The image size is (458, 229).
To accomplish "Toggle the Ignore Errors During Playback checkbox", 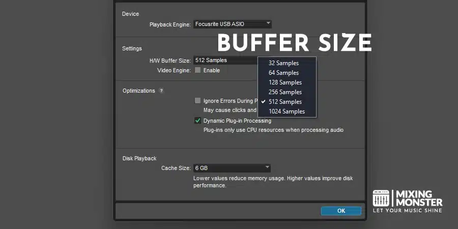I will point(197,101).
